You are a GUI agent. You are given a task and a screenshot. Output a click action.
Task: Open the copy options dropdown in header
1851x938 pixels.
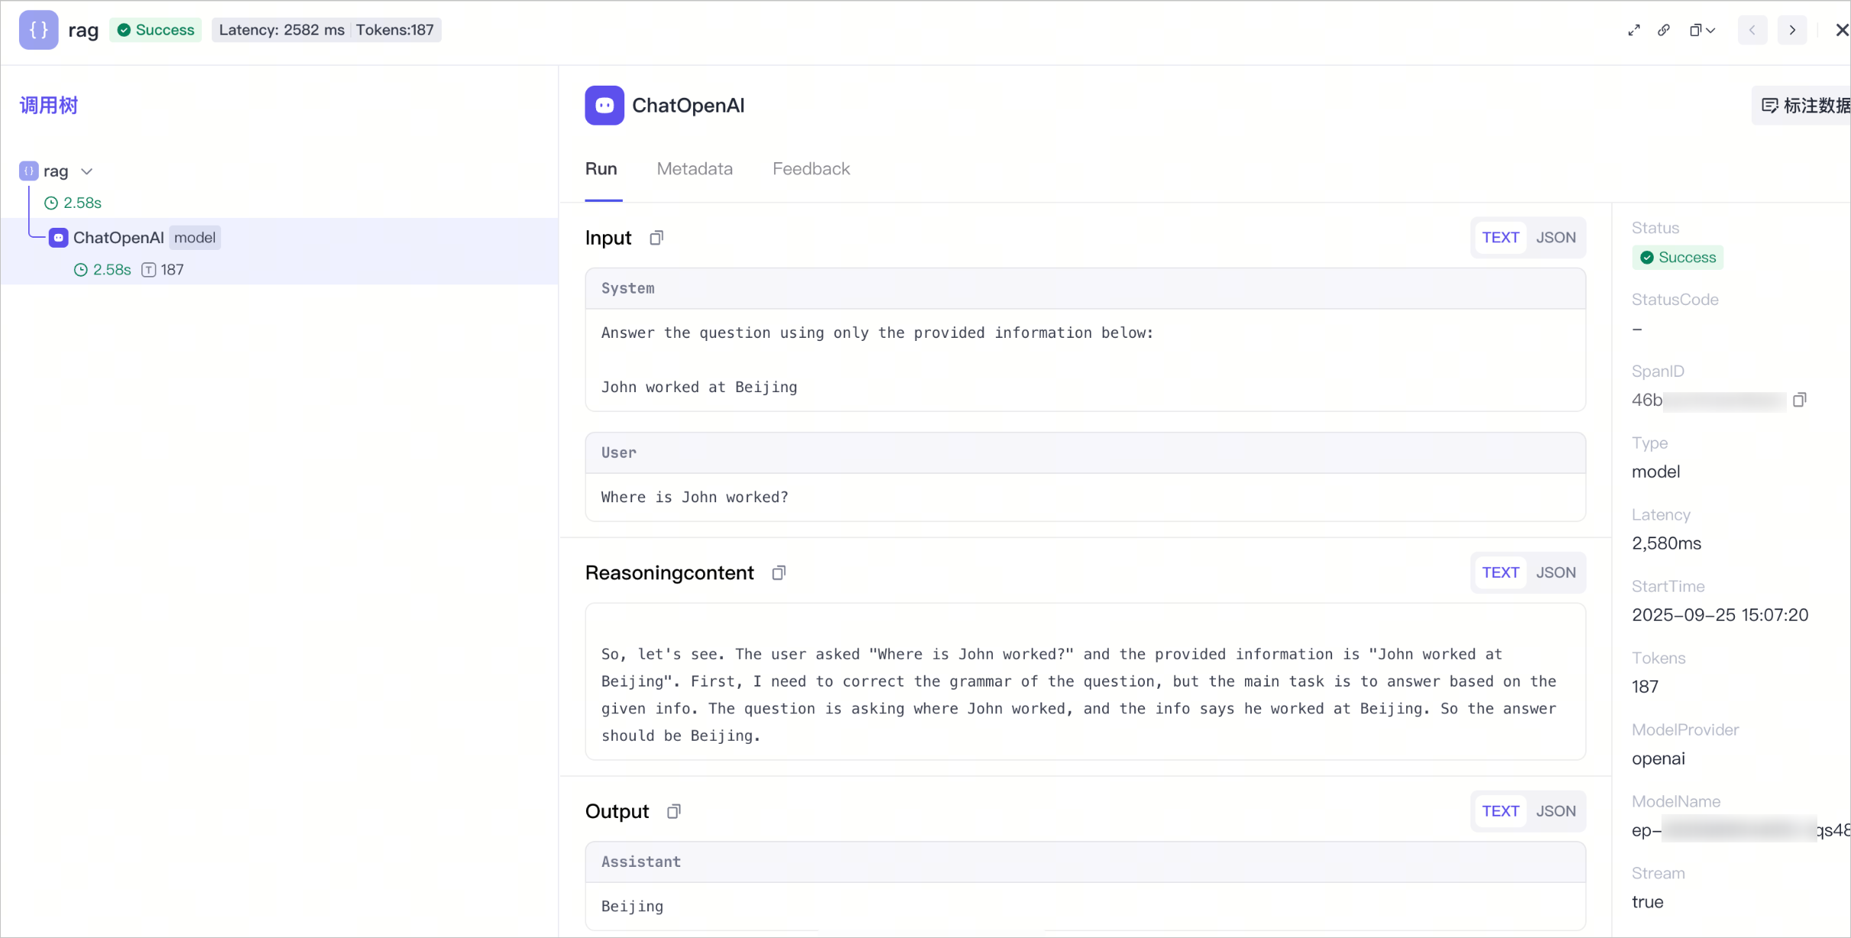coord(1702,31)
